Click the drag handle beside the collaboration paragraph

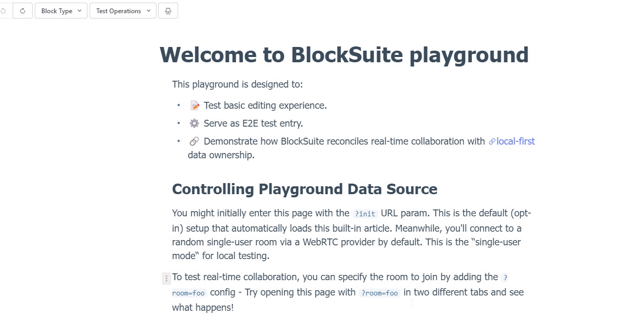(166, 278)
